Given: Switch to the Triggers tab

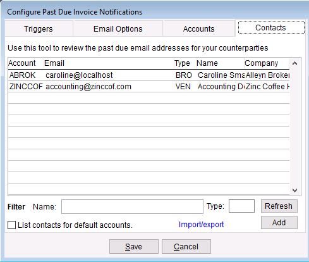Looking at the screenshot, I should tap(39, 28).
